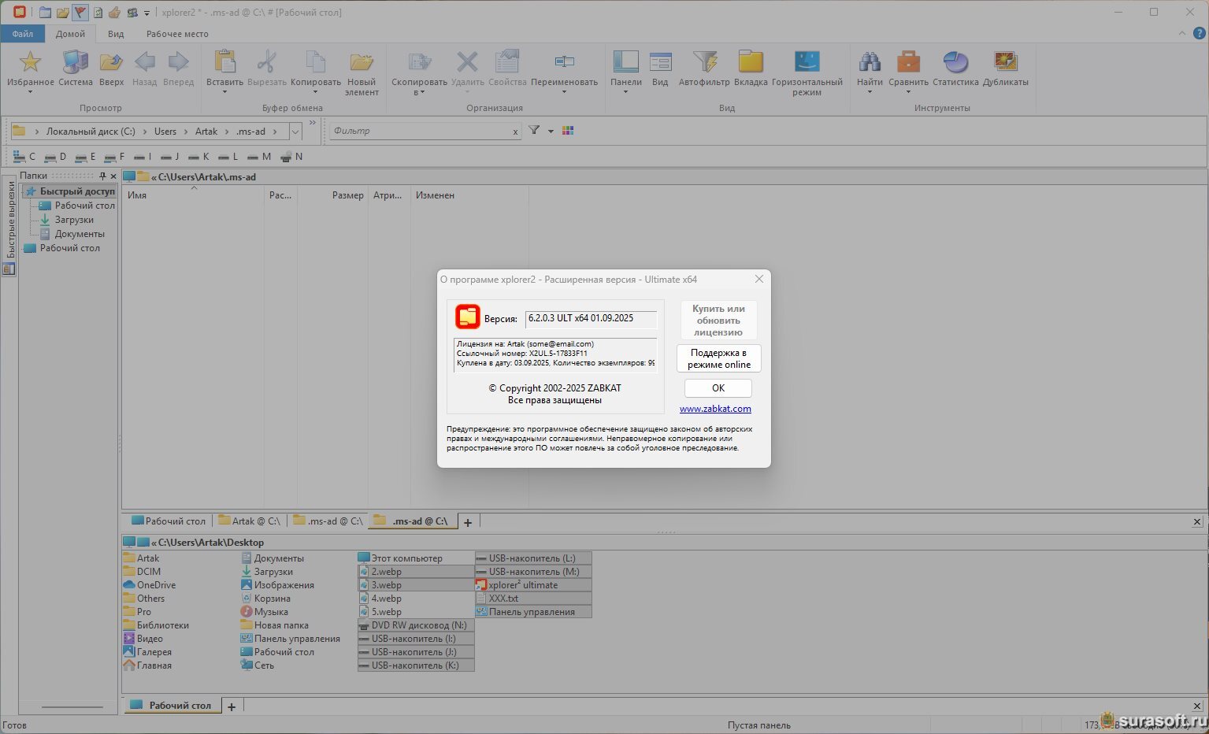
Task: Pin the Папки panel with pushpin
Action: coord(102,176)
